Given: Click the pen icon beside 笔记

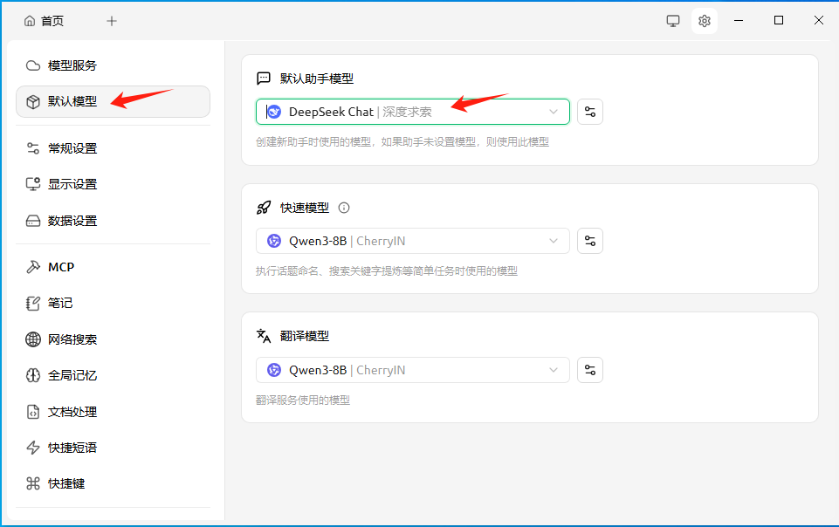Looking at the screenshot, I should 32,303.
